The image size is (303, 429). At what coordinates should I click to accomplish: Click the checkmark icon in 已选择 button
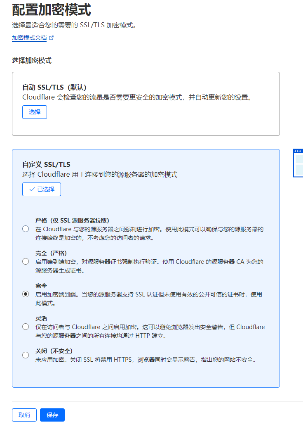point(32,190)
